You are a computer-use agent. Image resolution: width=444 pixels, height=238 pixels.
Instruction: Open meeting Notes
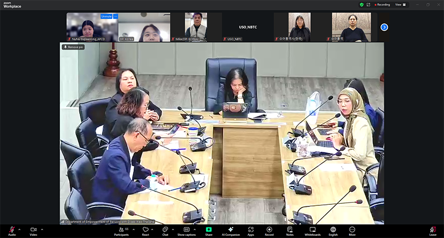(x=290, y=230)
